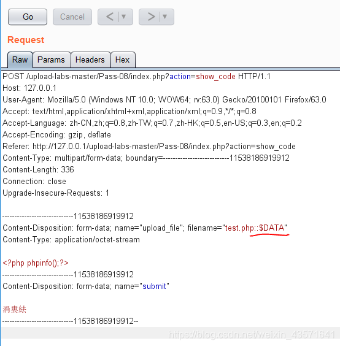The width and height of the screenshot is (340, 346).
Task: Click the 'Accept-Encoding: gzip, deflate' line
Action: [56, 134]
